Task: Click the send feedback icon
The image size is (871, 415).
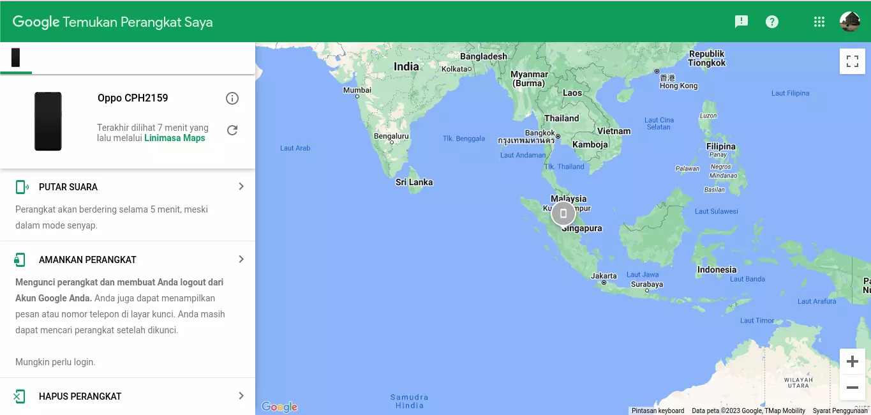Action: 741,22
